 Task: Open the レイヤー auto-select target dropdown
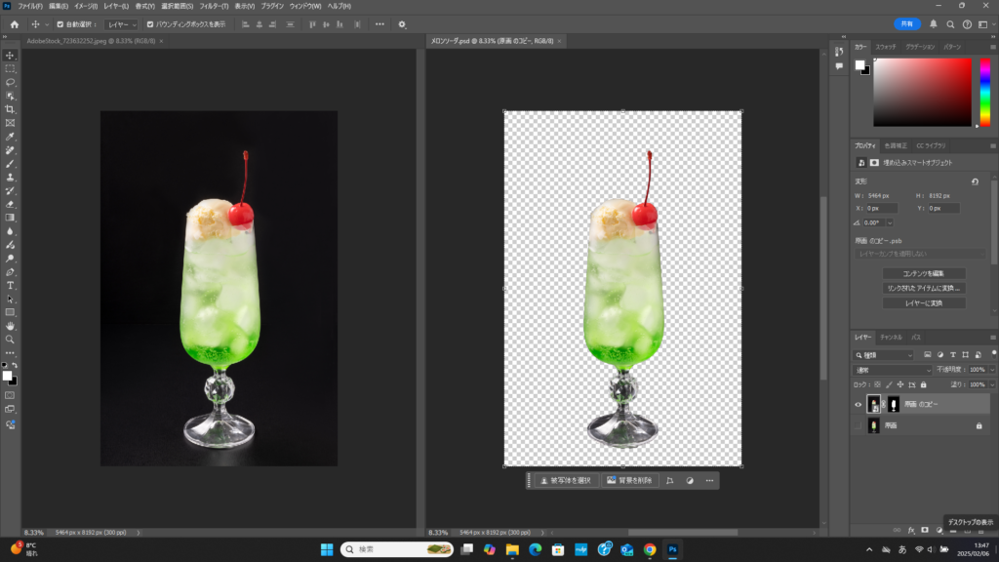click(x=121, y=24)
